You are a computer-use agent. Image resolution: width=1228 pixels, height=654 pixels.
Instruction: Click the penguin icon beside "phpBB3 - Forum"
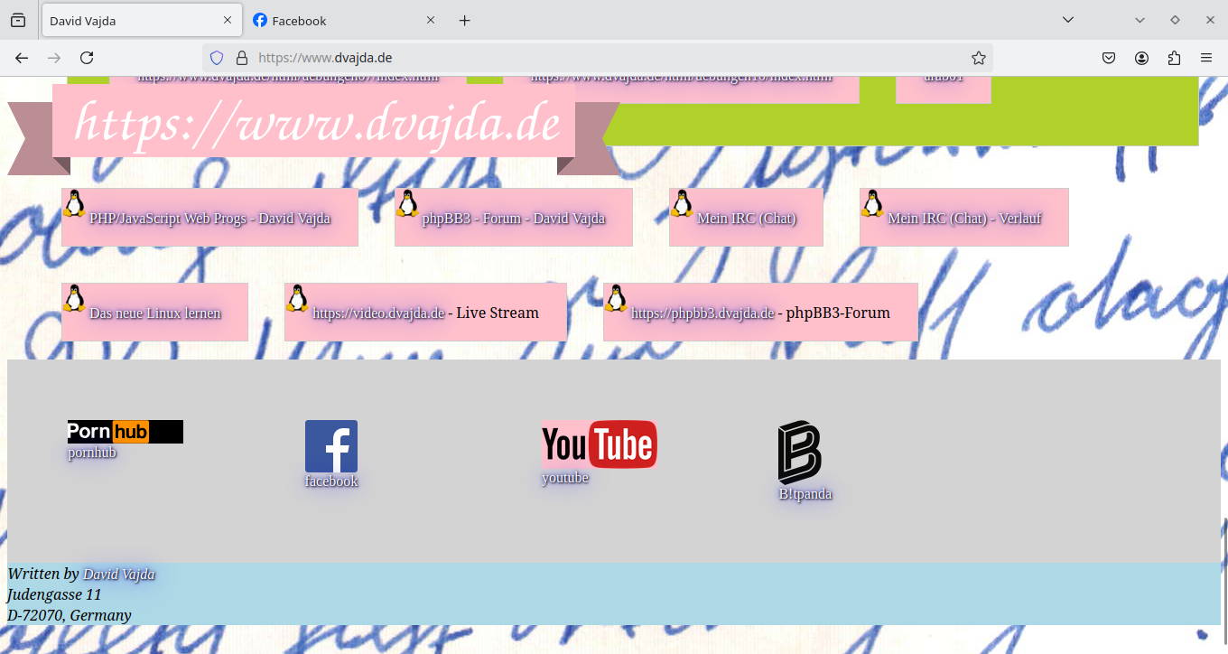[x=407, y=204]
